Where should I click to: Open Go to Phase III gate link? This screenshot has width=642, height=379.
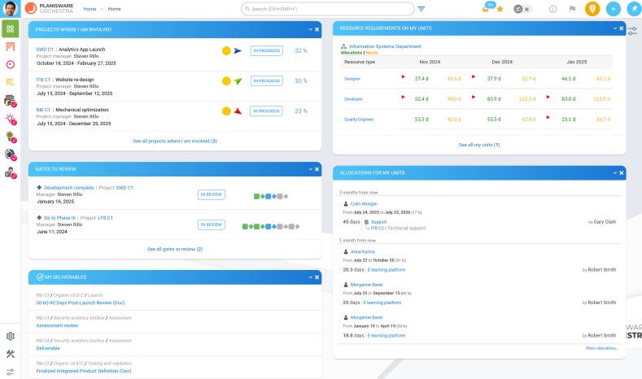pyautogui.click(x=59, y=218)
